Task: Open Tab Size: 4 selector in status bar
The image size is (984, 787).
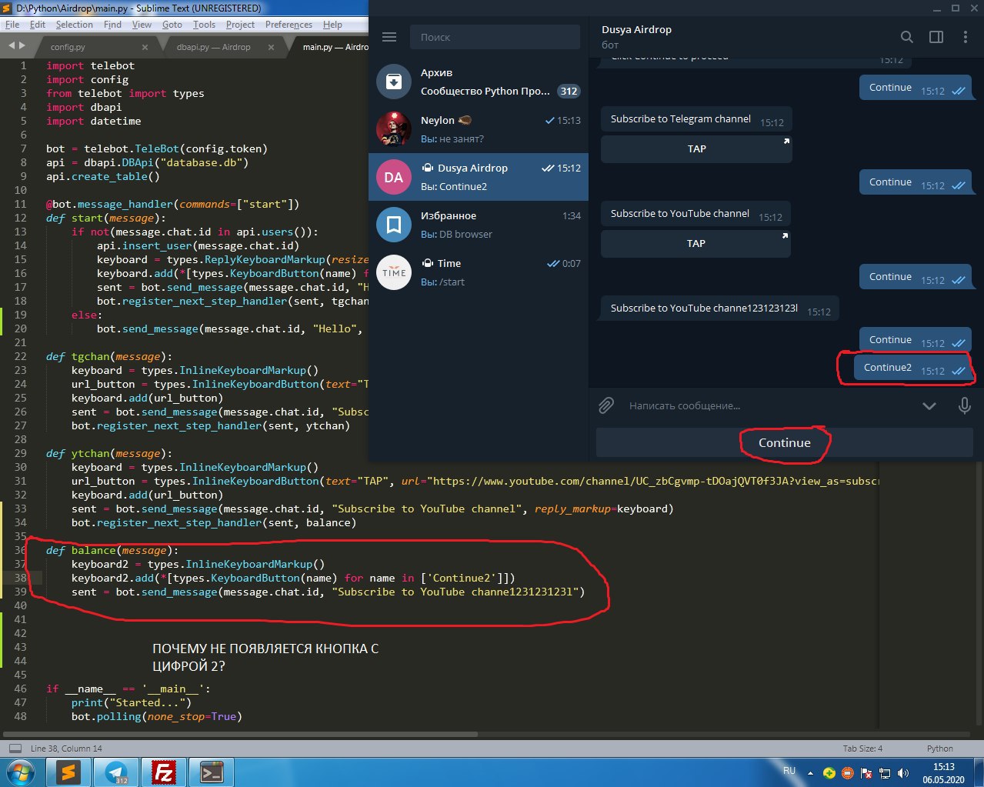Action: pyautogui.click(x=862, y=749)
